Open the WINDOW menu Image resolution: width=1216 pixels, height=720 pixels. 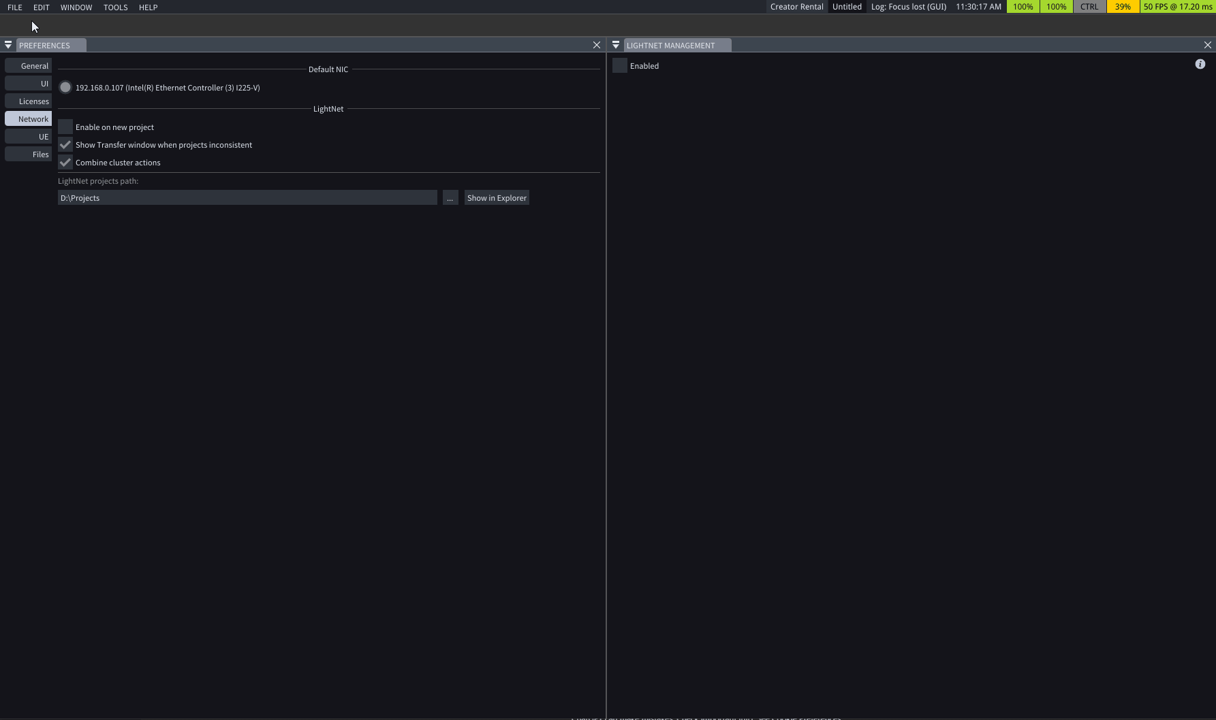tap(76, 7)
